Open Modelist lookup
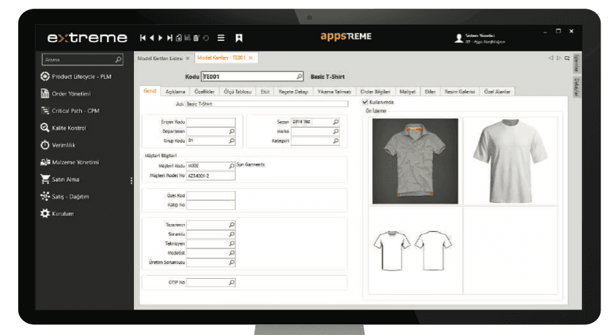The height and width of the screenshot is (335, 610). (231, 253)
